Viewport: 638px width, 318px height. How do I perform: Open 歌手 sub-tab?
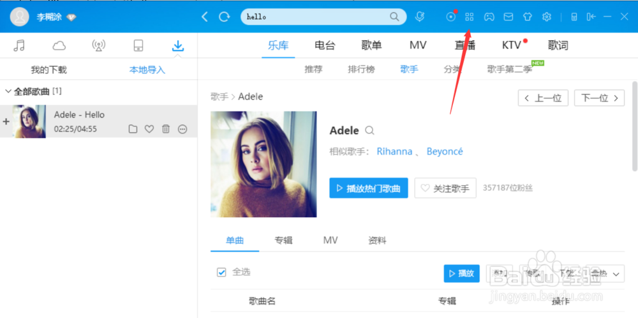click(410, 69)
